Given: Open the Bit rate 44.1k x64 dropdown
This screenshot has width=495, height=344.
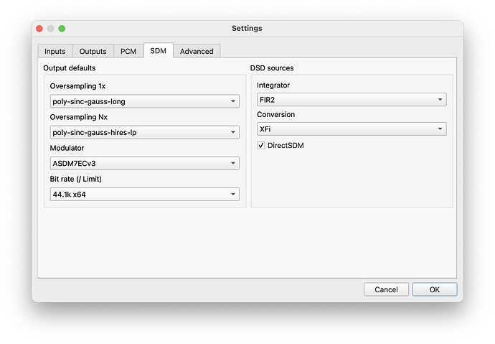Looking at the screenshot, I should 145,195.
